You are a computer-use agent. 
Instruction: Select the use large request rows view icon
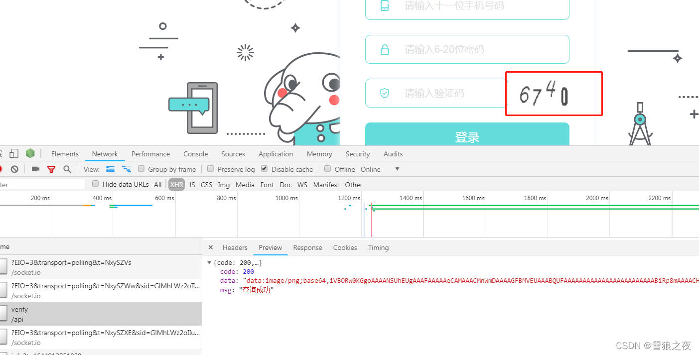(111, 169)
